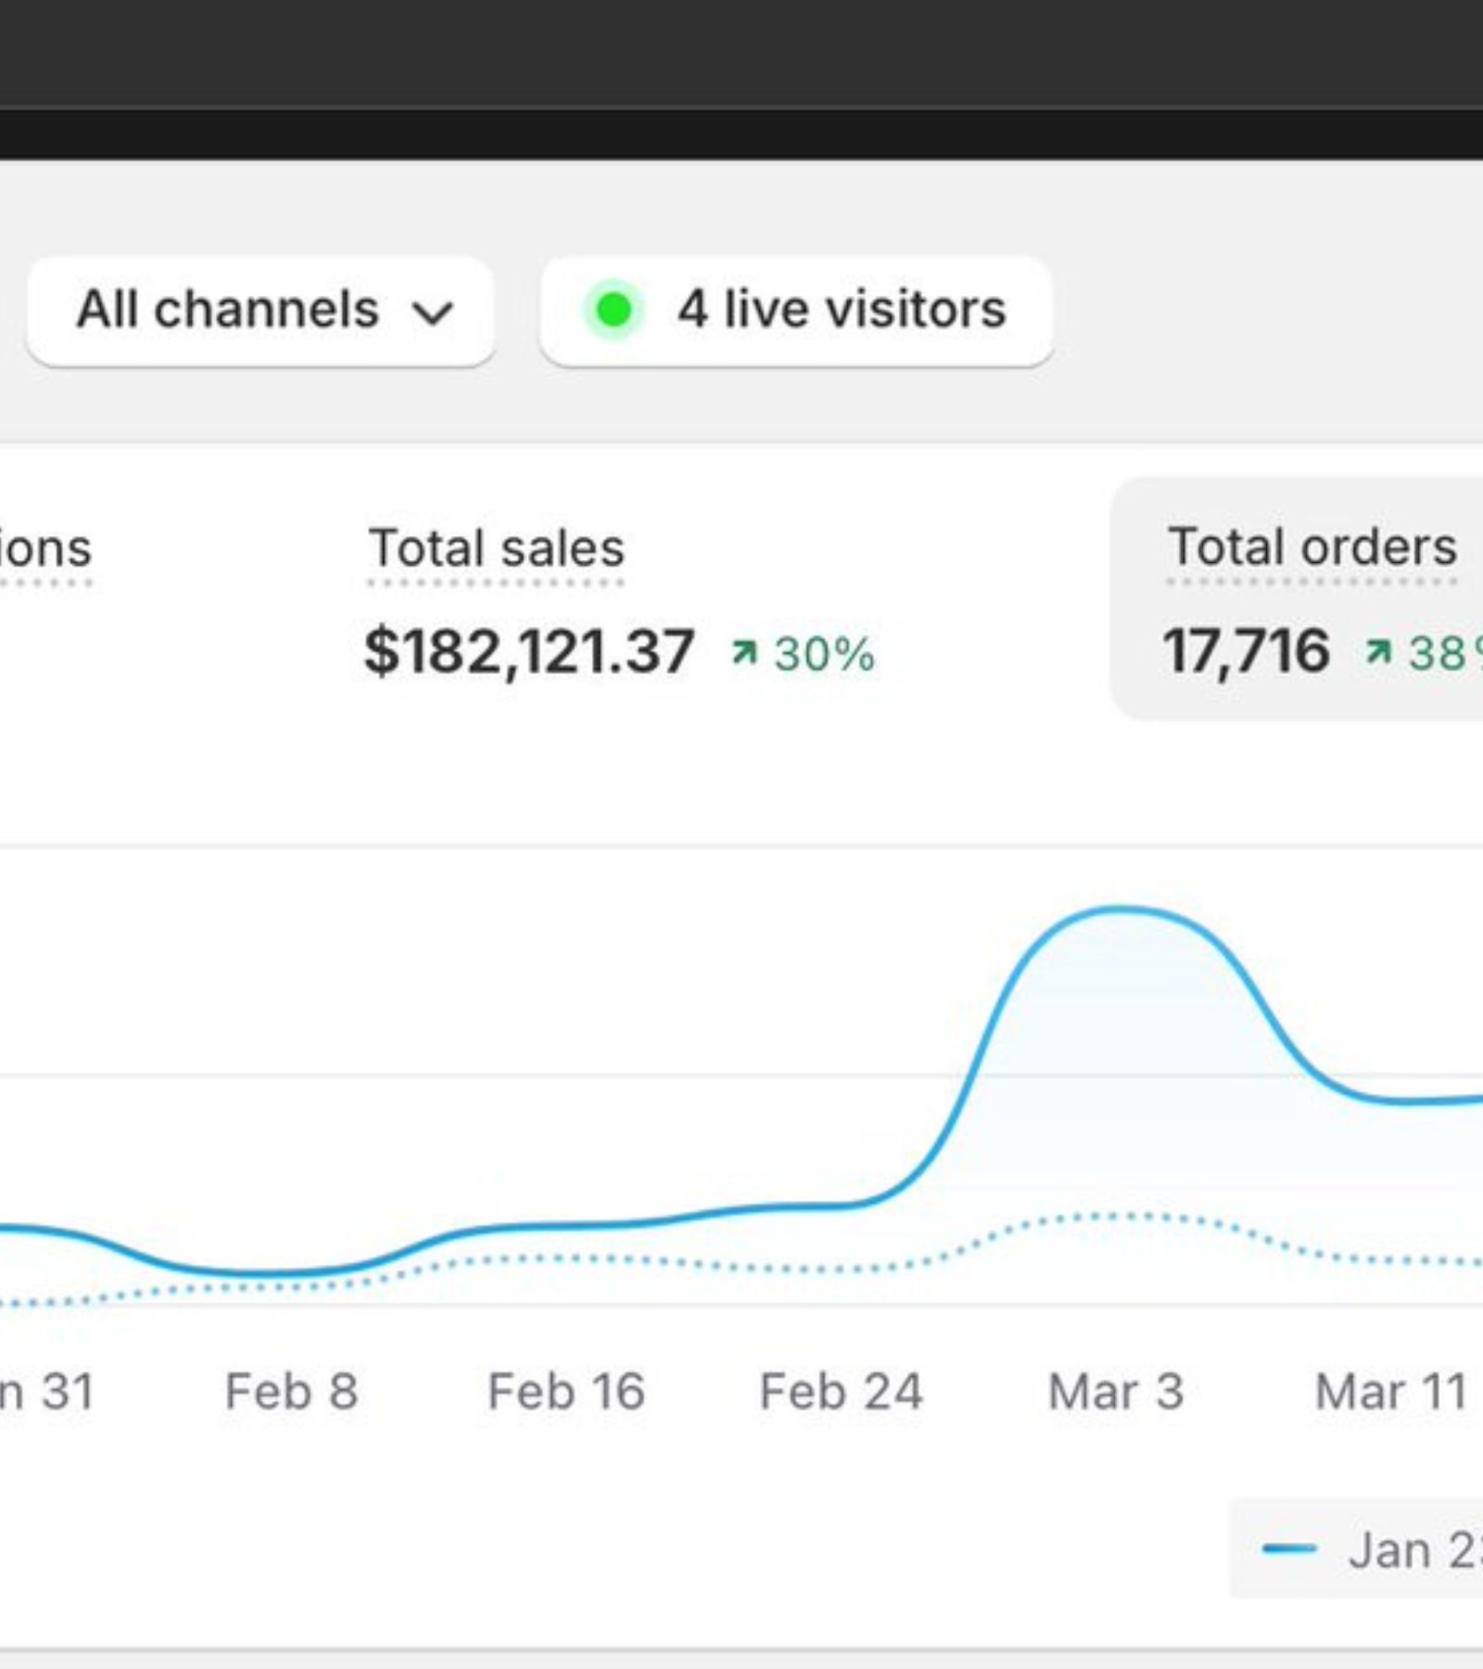Click the $182,121.37 total sales value
This screenshot has height=1669, width=1483.
[x=528, y=652]
